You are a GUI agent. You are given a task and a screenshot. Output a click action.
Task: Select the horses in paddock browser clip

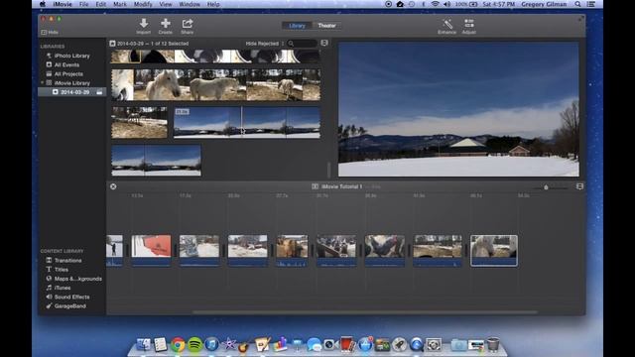(x=139, y=123)
